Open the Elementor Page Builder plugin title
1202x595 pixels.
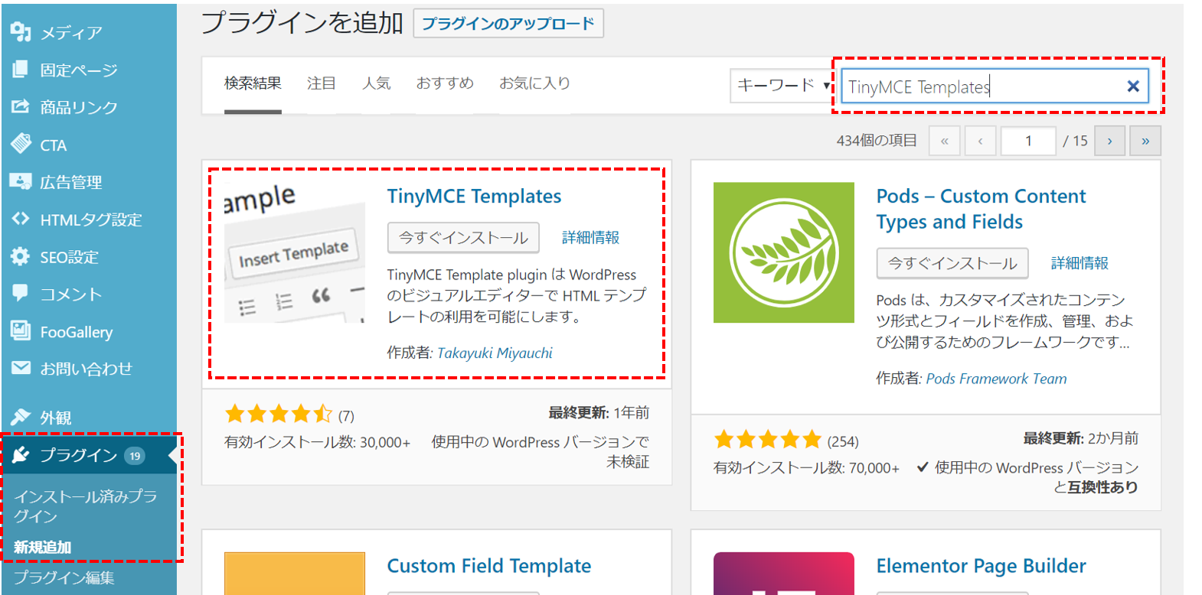[981, 566]
